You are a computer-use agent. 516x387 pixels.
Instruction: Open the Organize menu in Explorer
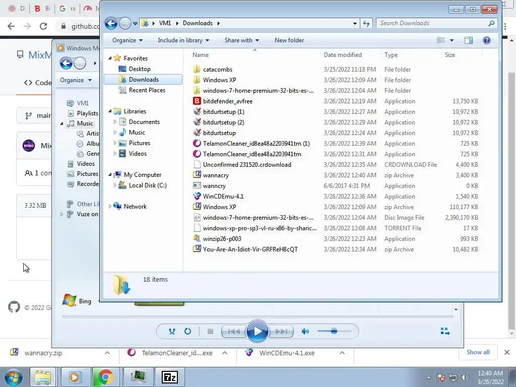127,40
